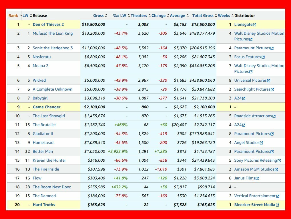Click external link icon beside Angel Studios

[x=262, y=143]
